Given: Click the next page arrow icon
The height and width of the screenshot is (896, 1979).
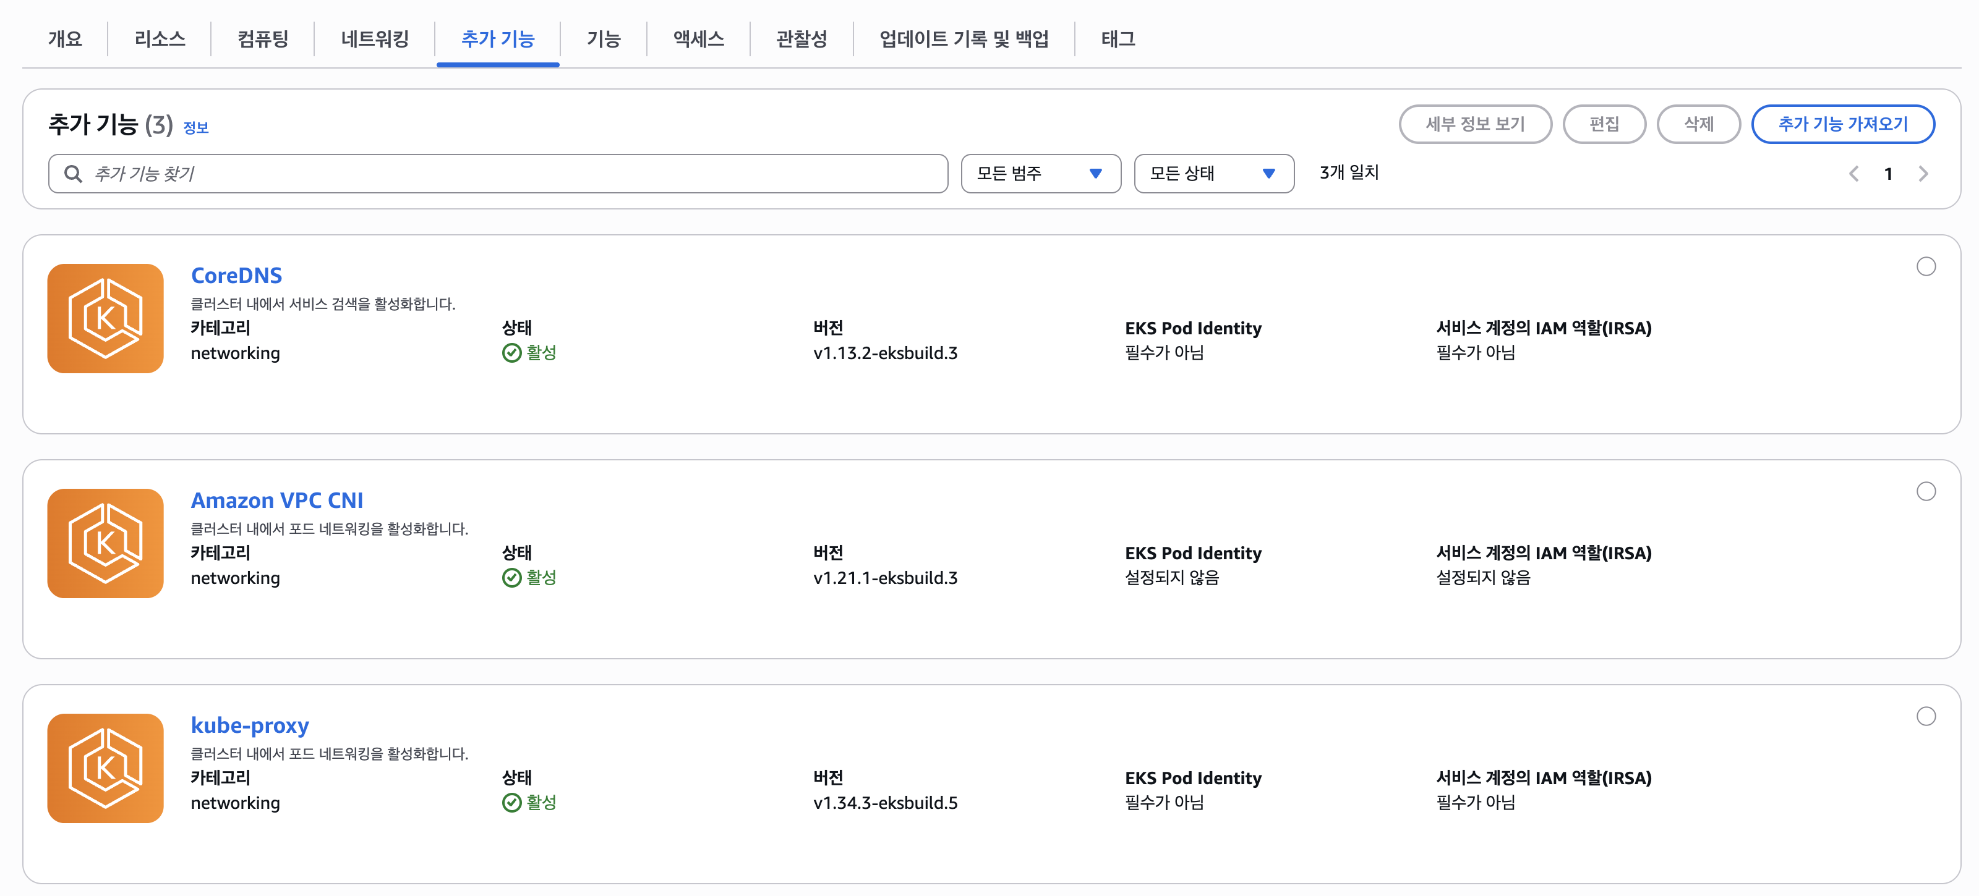Looking at the screenshot, I should 1924,174.
